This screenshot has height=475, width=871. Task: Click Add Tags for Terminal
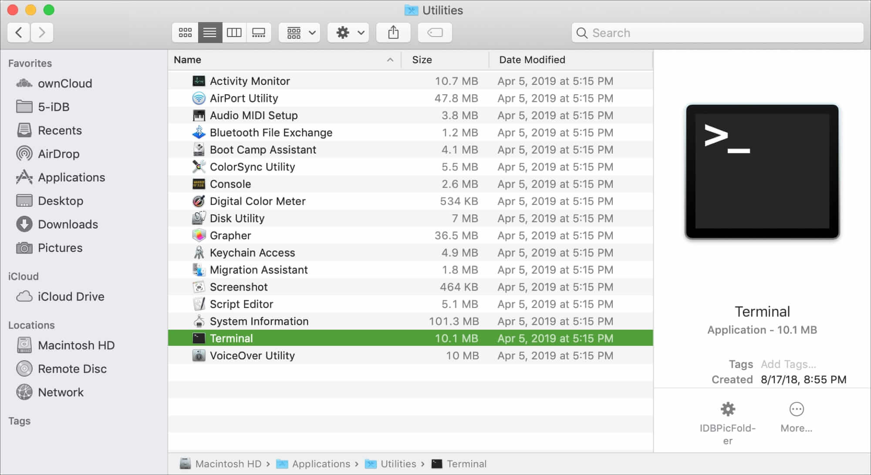[788, 364]
